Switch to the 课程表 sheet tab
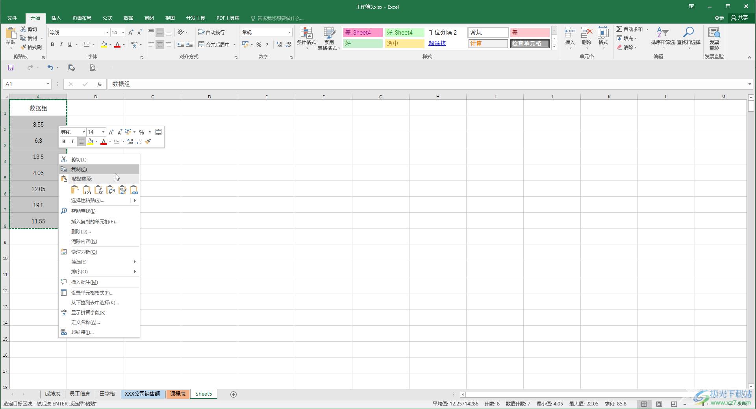The width and height of the screenshot is (756, 409). [178, 394]
